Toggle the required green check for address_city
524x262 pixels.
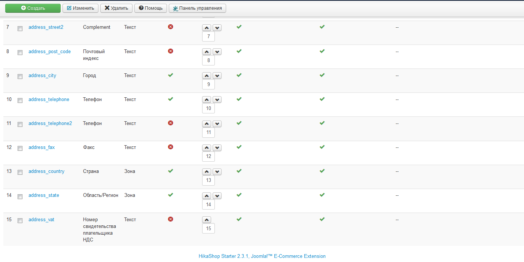[x=171, y=75]
